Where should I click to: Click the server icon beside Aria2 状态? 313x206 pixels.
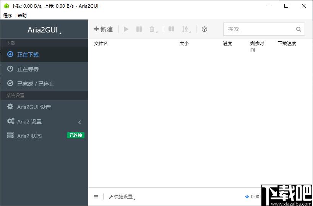(11, 135)
